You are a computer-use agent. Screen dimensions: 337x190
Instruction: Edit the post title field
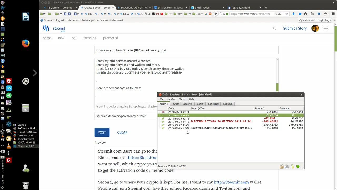[x=186, y=50]
